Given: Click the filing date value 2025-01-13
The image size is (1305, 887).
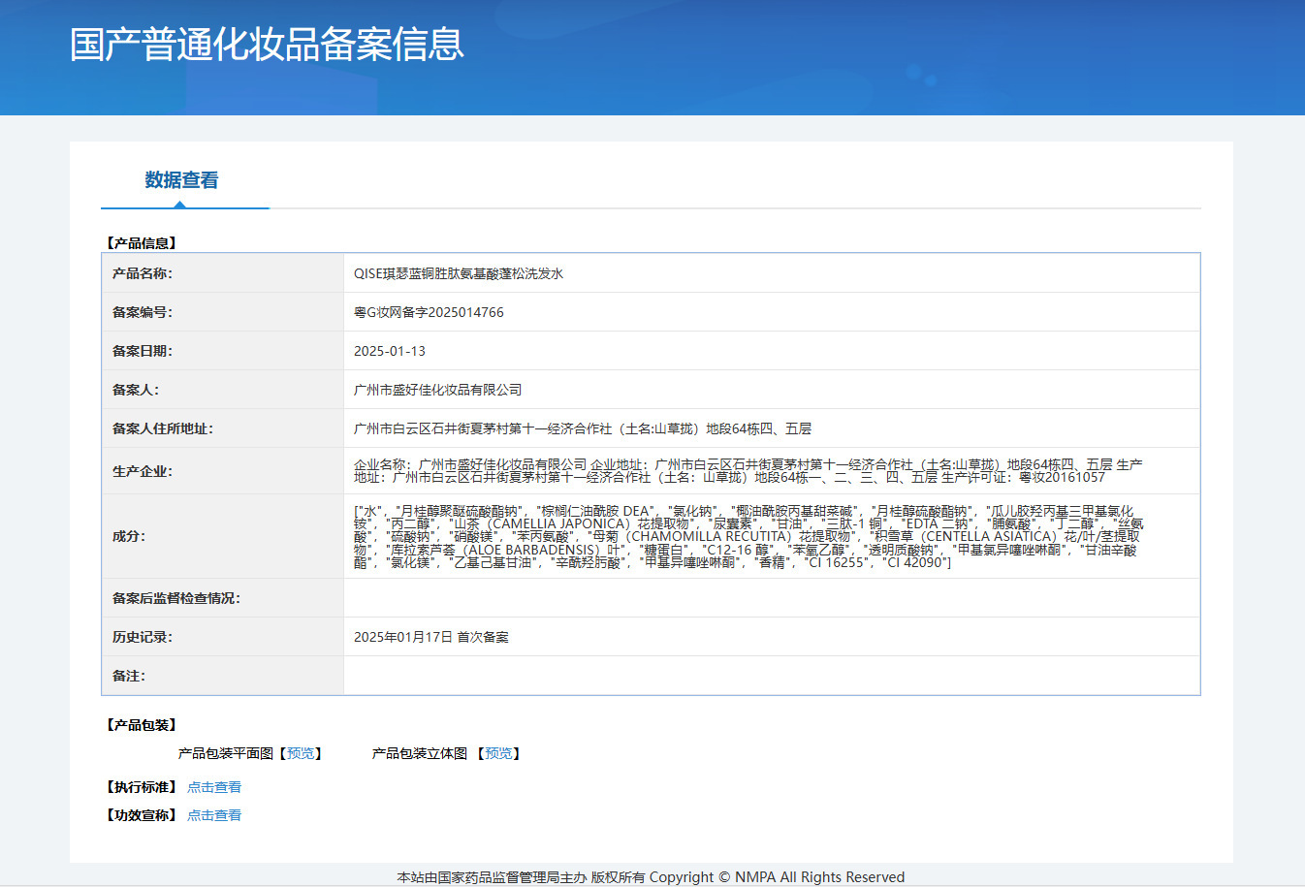Looking at the screenshot, I should tap(390, 351).
